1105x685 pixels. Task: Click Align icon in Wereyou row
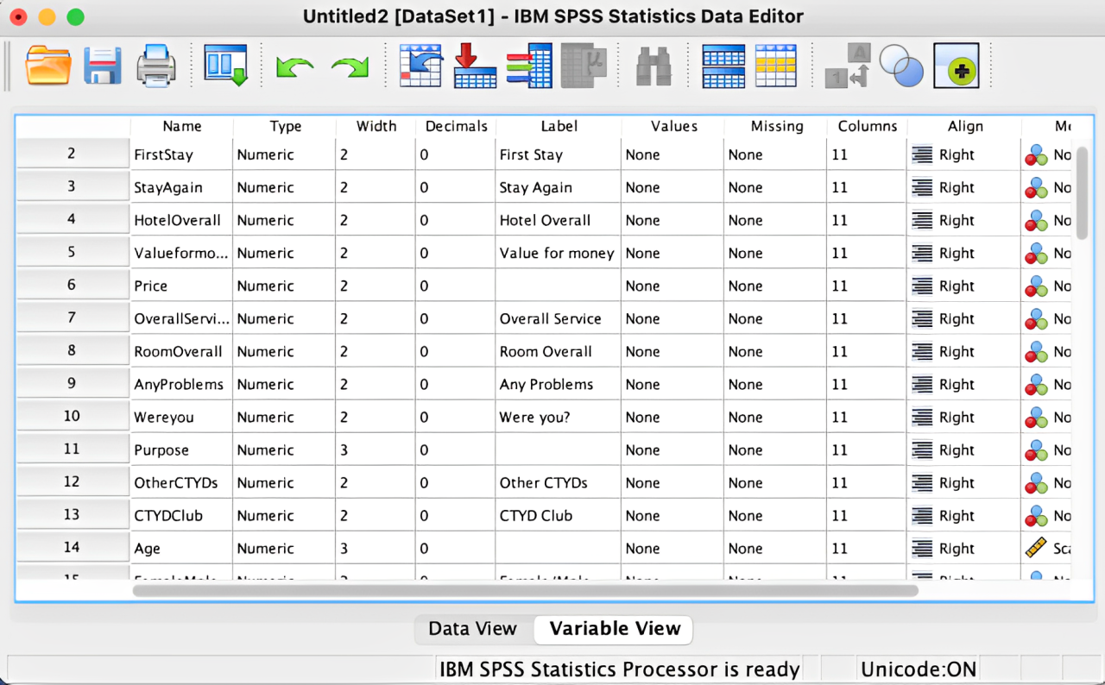(923, 418)
